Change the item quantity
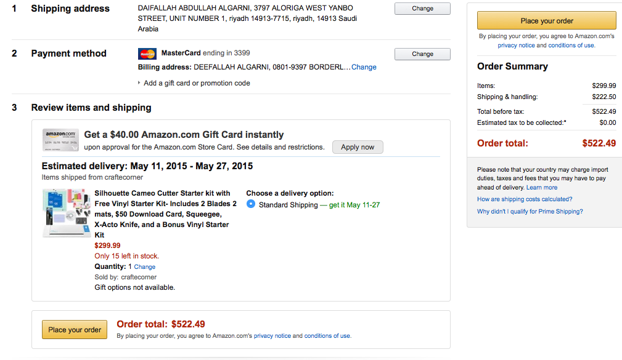This screenshot has height=360, width=622. (145, 267)
